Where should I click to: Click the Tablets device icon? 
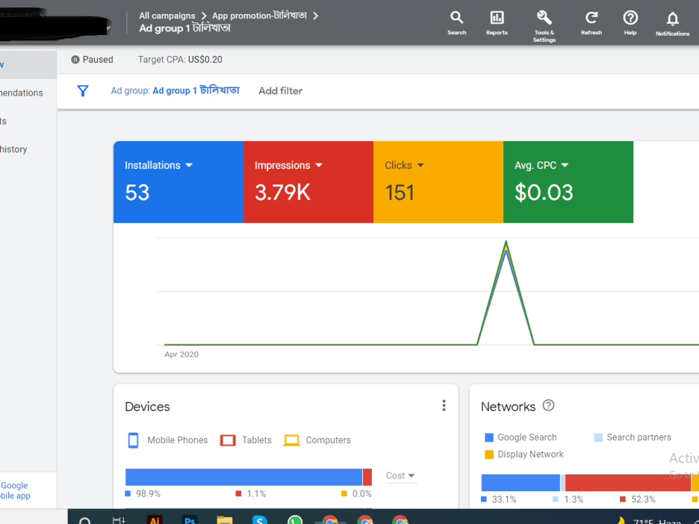[x=228, y=440]
